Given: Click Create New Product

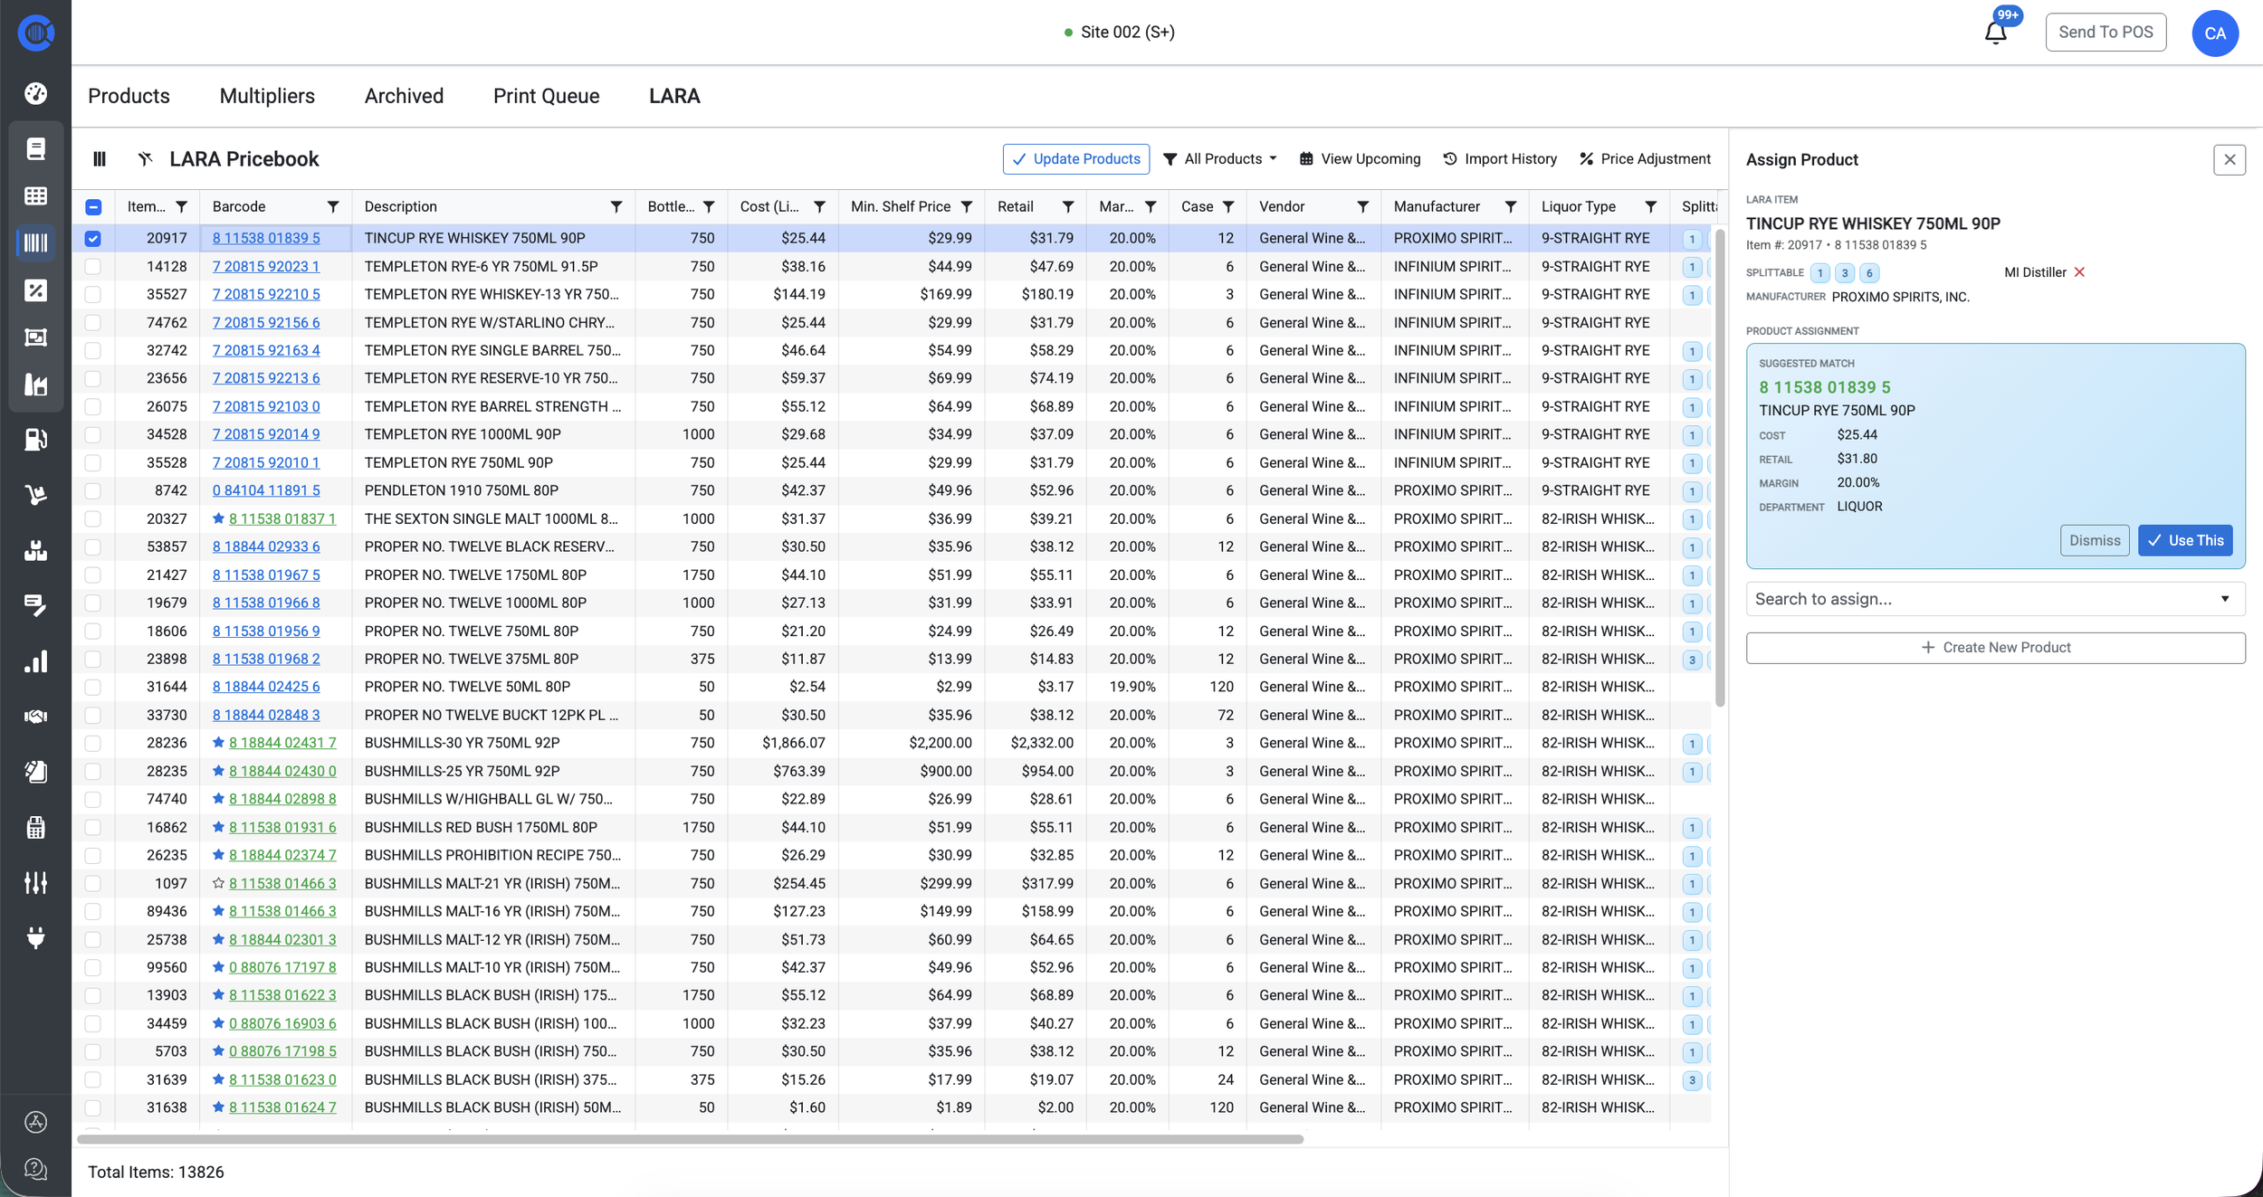Looking at the screenshot, I should (1995, 648).
